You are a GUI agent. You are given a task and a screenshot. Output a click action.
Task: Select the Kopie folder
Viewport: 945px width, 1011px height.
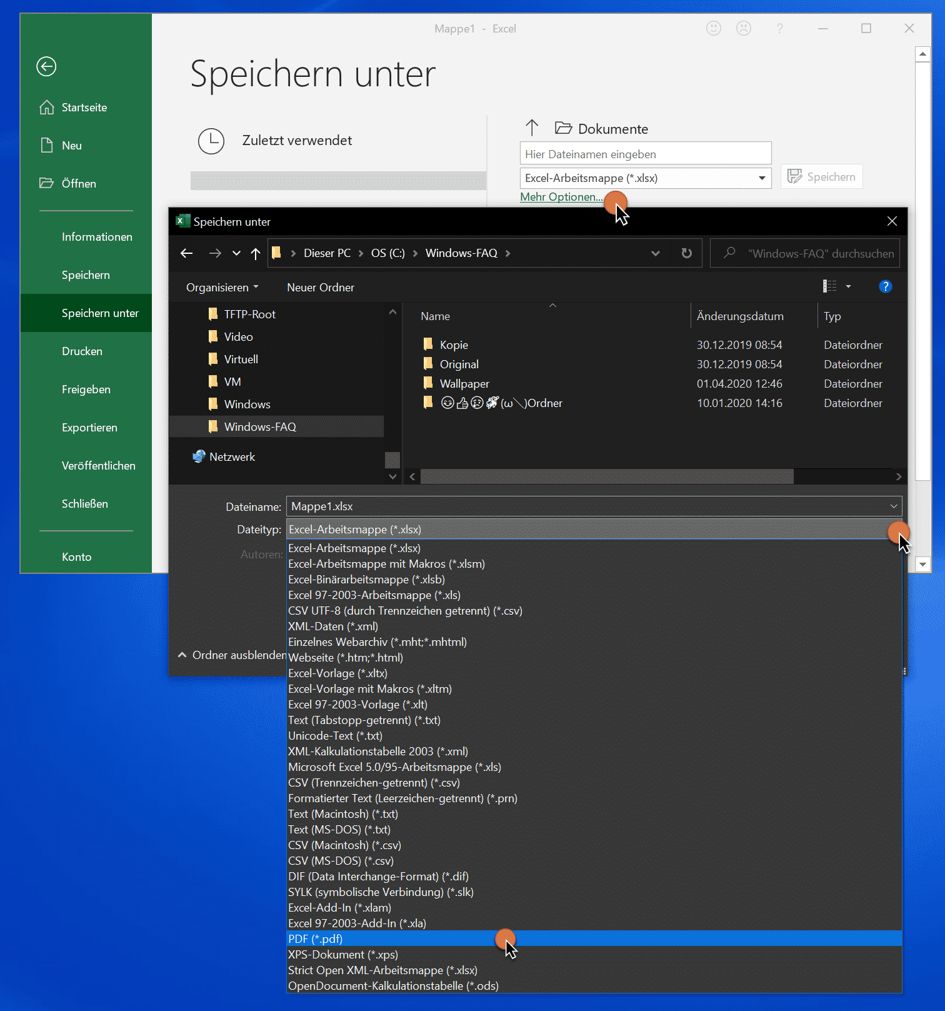coord(446,345)
